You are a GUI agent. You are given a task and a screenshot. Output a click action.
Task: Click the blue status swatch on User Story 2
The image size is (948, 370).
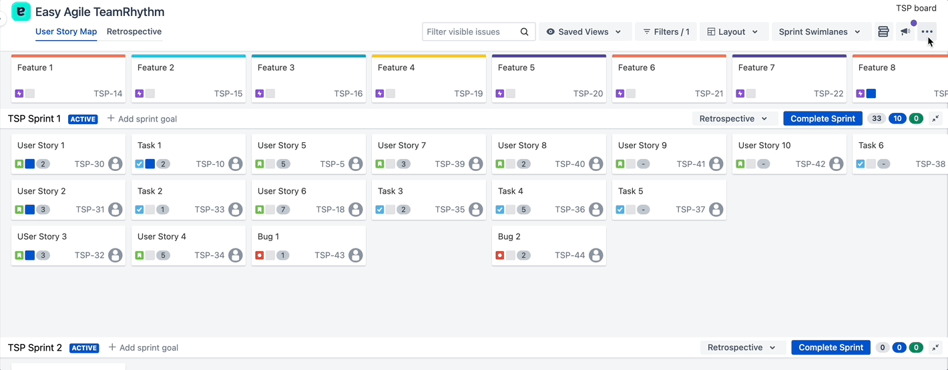coord(30,210)
